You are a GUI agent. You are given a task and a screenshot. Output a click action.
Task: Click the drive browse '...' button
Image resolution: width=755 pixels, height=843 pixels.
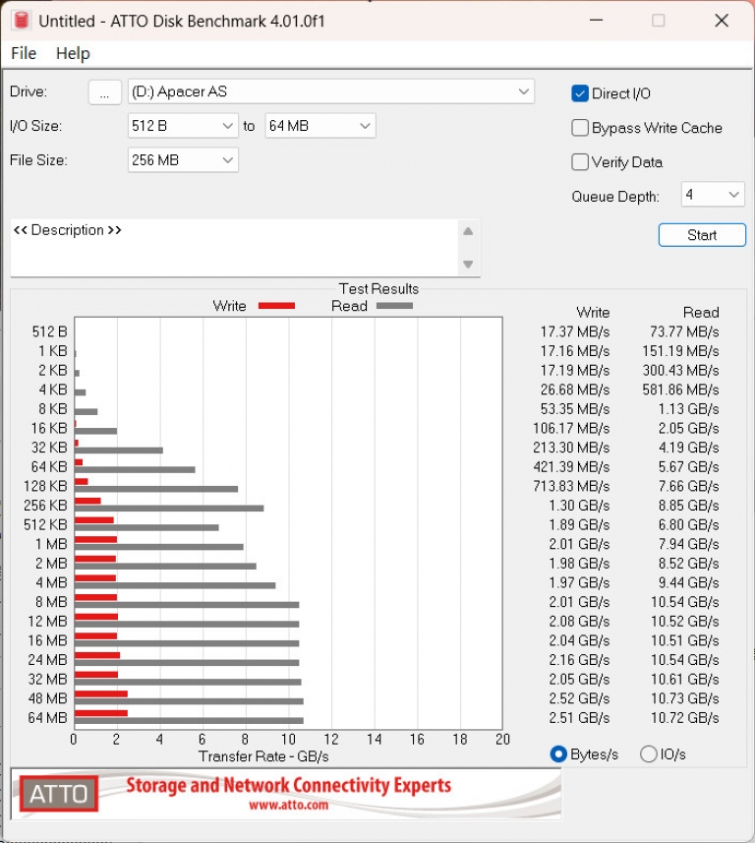click(x=104, y=91)
